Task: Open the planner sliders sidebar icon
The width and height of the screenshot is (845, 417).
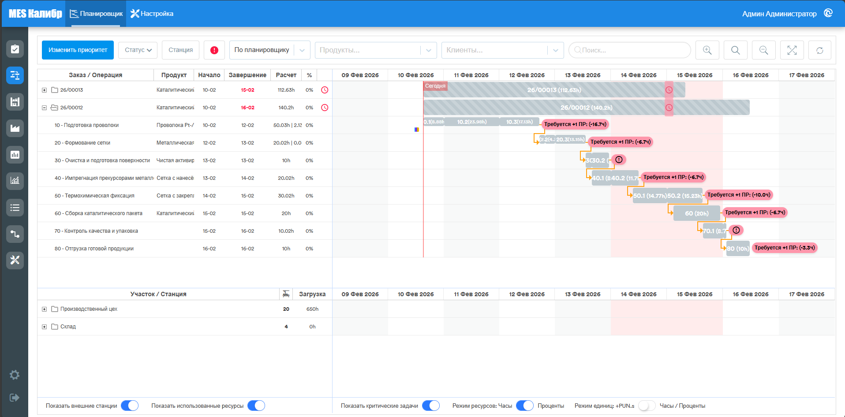Action: [15, 75]
